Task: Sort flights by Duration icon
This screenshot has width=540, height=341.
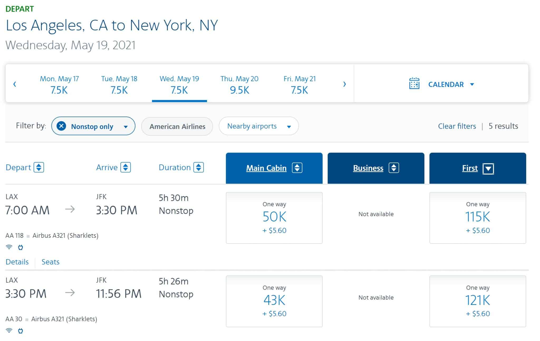Action: pos(199,167)
